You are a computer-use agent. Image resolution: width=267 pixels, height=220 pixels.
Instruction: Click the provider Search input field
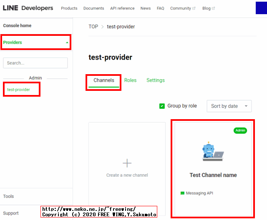pyautogui.click(x=35, y=63)
